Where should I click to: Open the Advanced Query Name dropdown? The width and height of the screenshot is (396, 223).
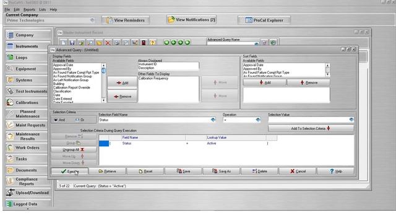click(256, 44)
